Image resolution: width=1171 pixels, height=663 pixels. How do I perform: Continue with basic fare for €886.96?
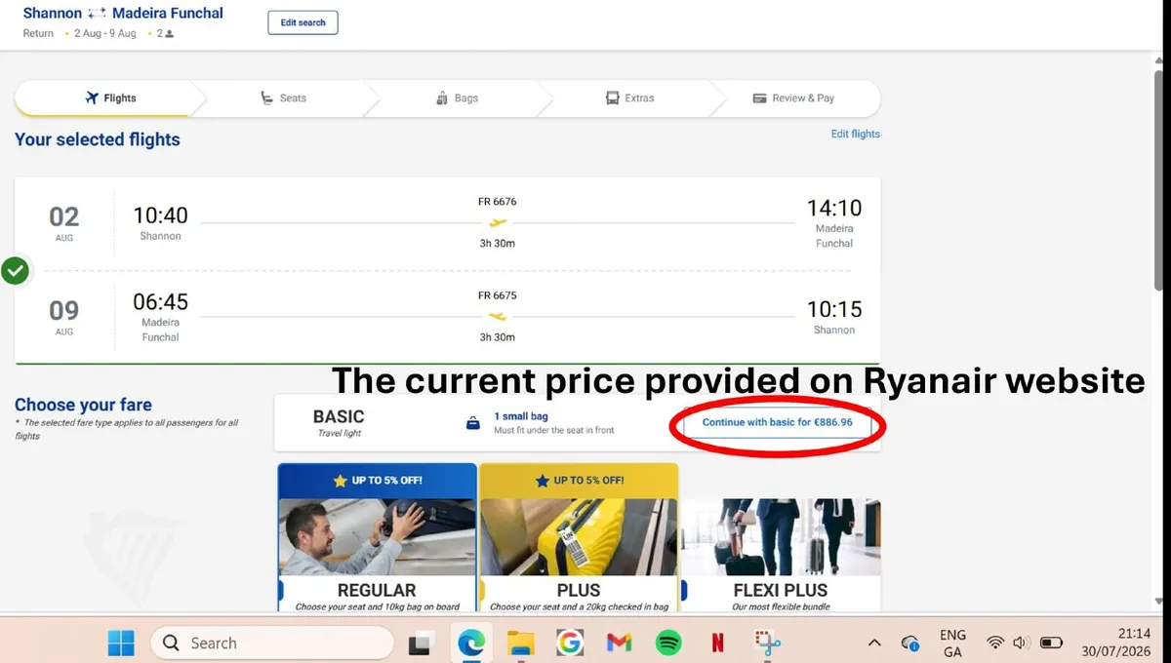(x=777, y=423)
